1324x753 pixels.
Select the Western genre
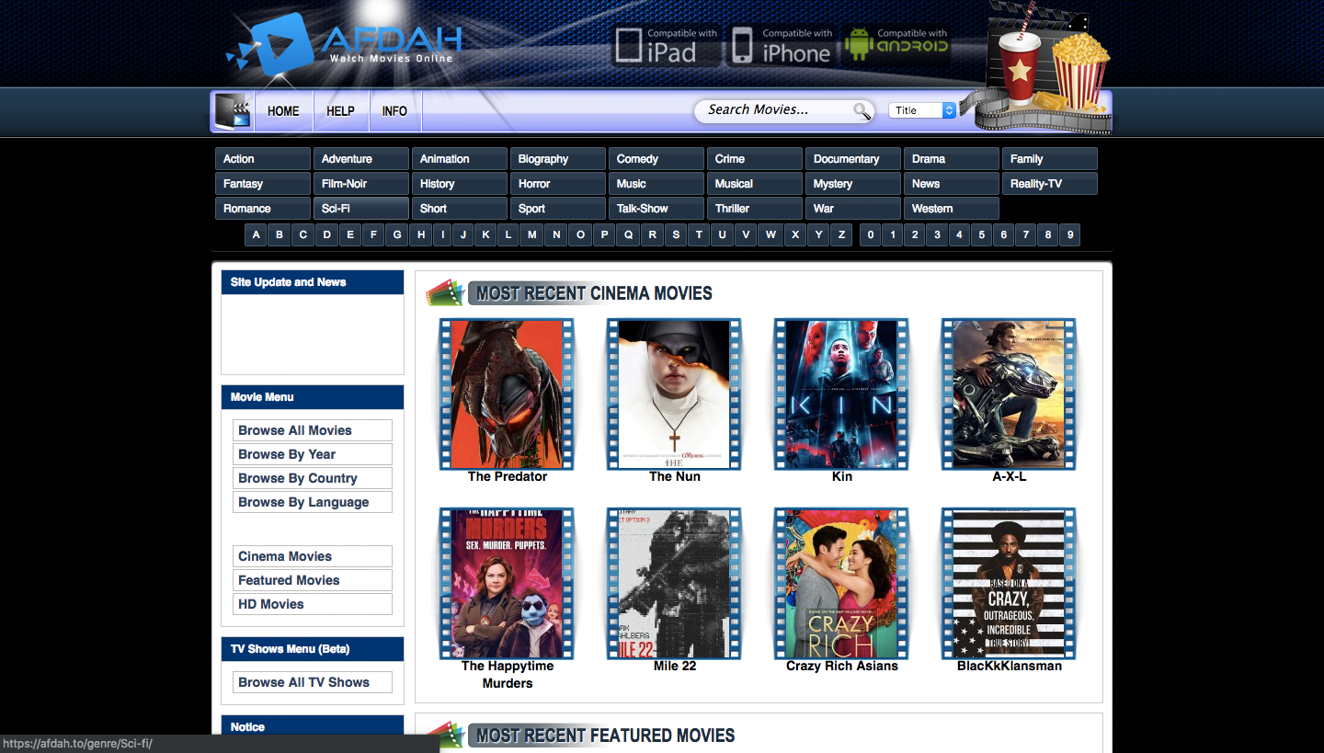click(952, 209)
